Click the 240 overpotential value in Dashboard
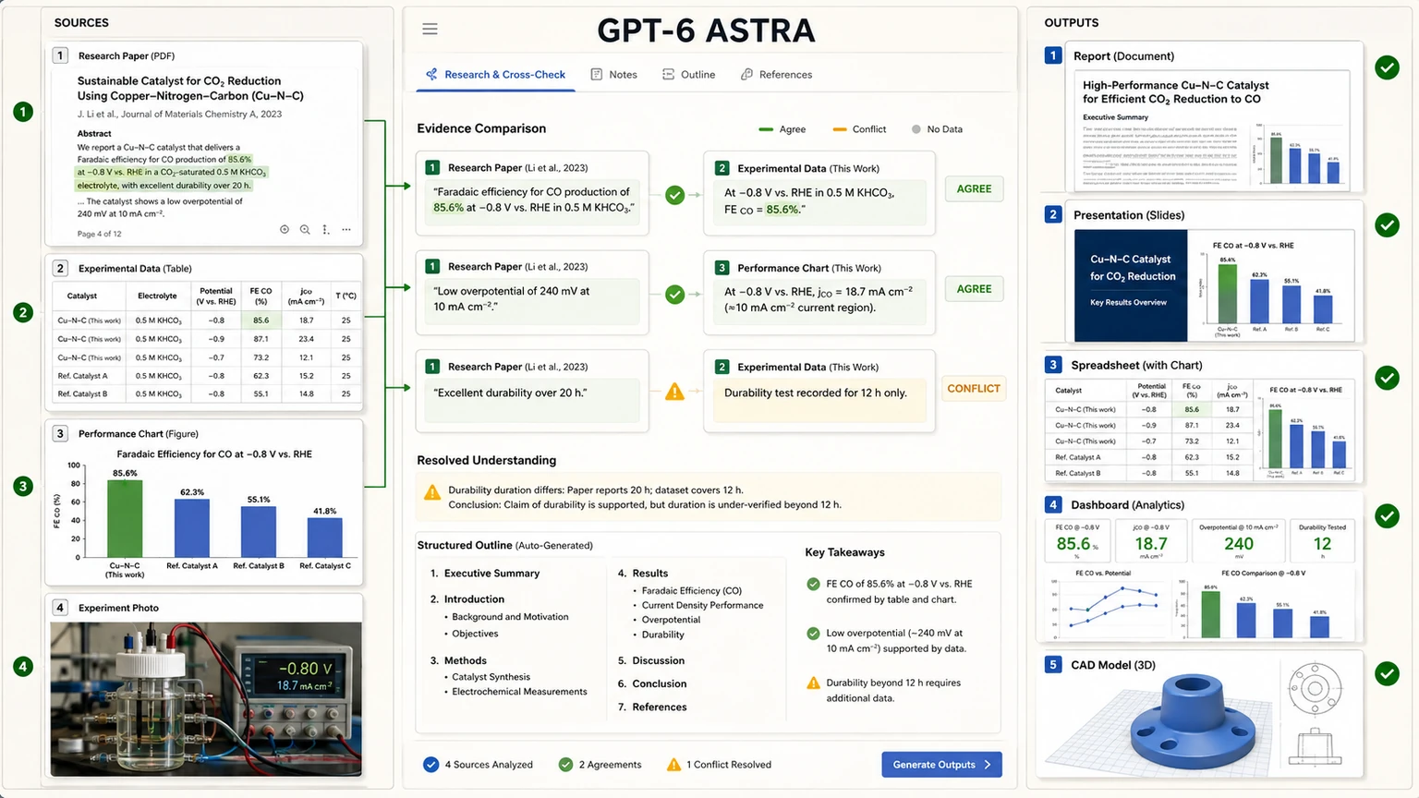The width and height of the screenshot is (1419, 798). pyautogui.click(x=1239, y=544)
